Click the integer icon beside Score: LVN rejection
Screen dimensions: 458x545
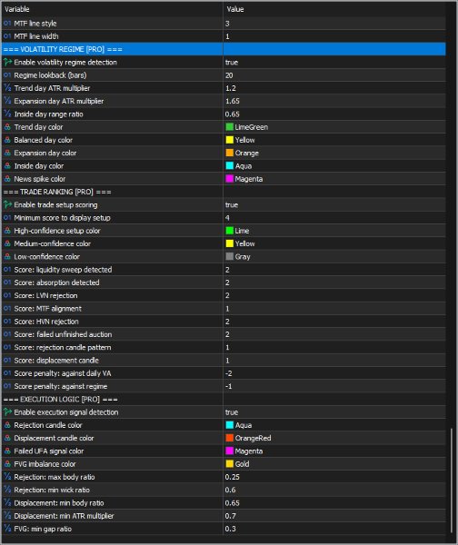click(7, 295)
